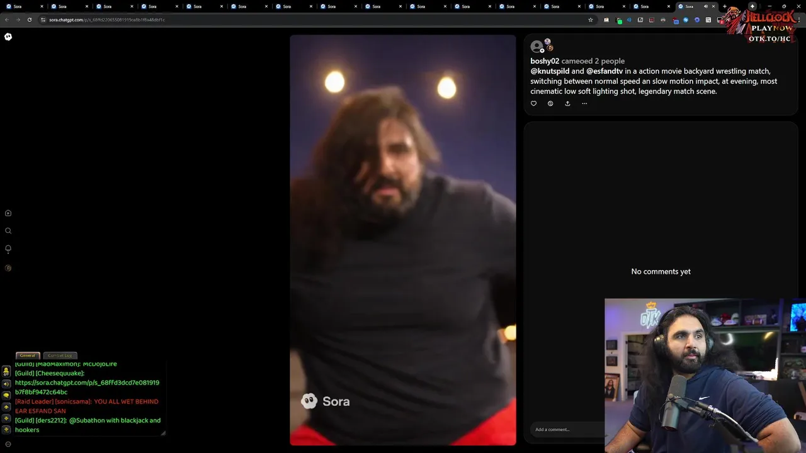Click the blue sound-wave extension icon
Screen dimensions: 806x453
pos(628,20)
